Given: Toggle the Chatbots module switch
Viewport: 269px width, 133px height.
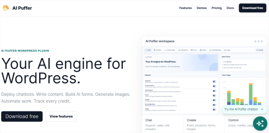Looking at the screenshot, I should (x=214, y=81).
